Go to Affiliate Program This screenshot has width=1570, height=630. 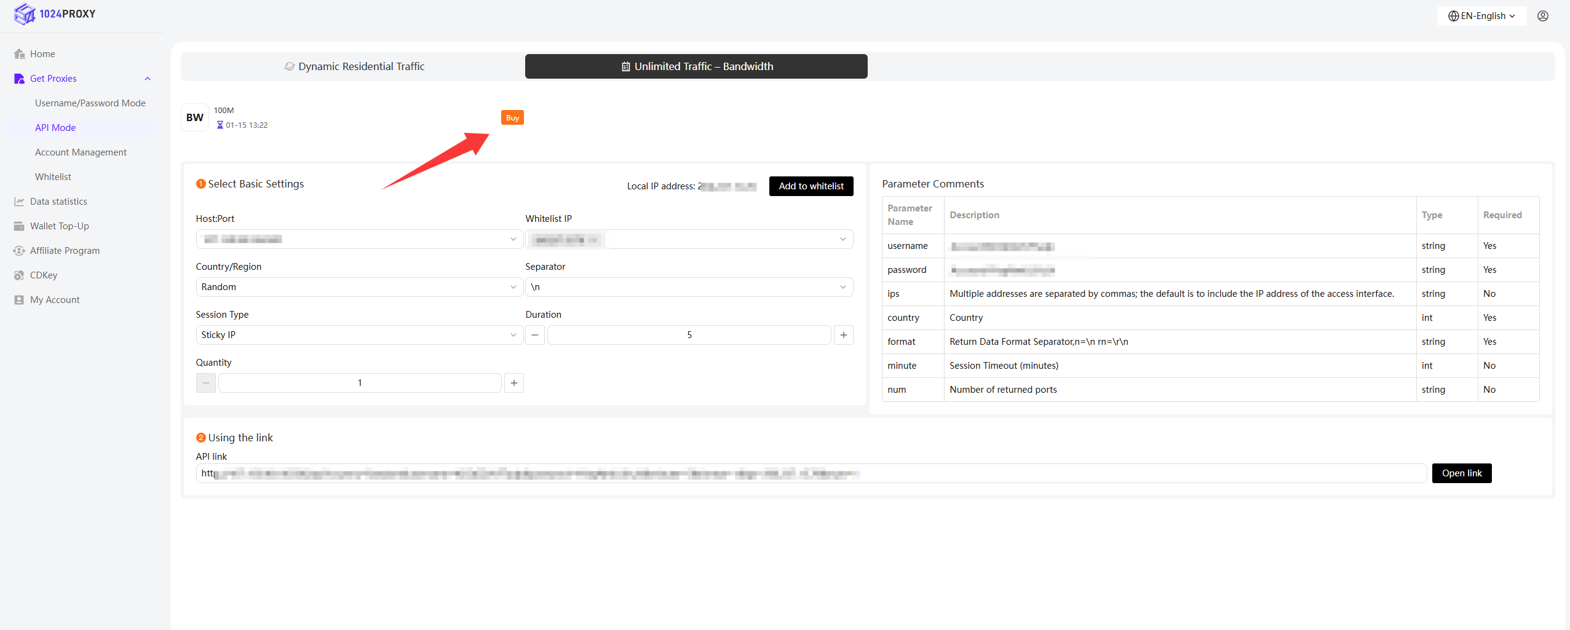65,251
